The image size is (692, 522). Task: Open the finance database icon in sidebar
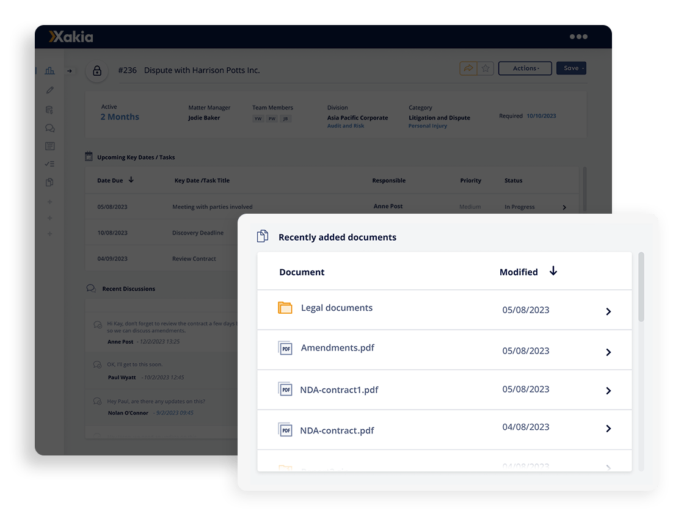[x=49, y=109]
